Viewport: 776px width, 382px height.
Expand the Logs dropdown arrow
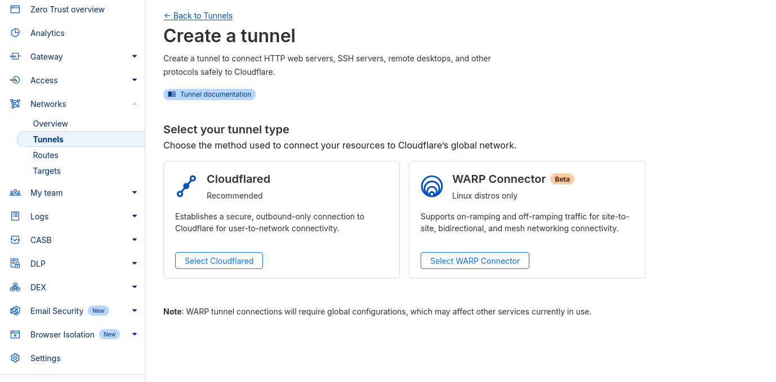click(x=135, y=216)
